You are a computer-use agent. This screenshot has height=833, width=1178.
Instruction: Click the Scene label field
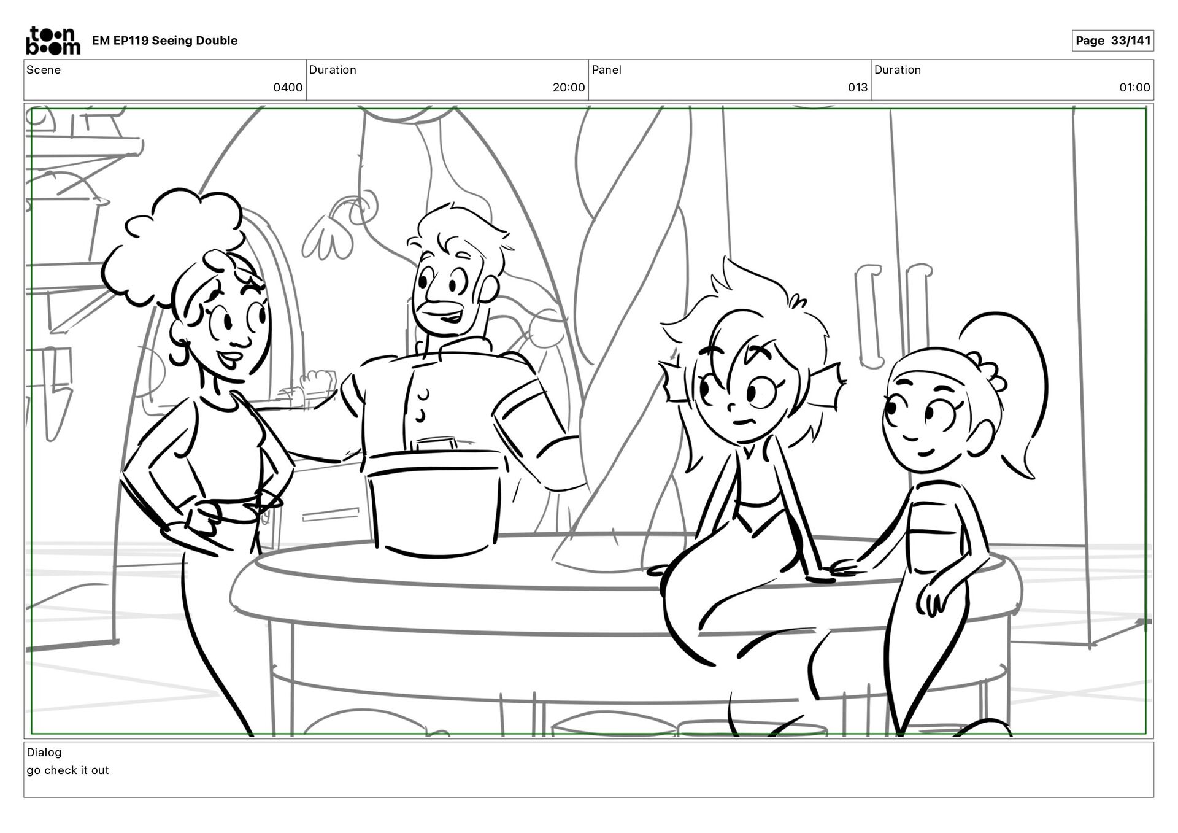(x=44, y=70)
